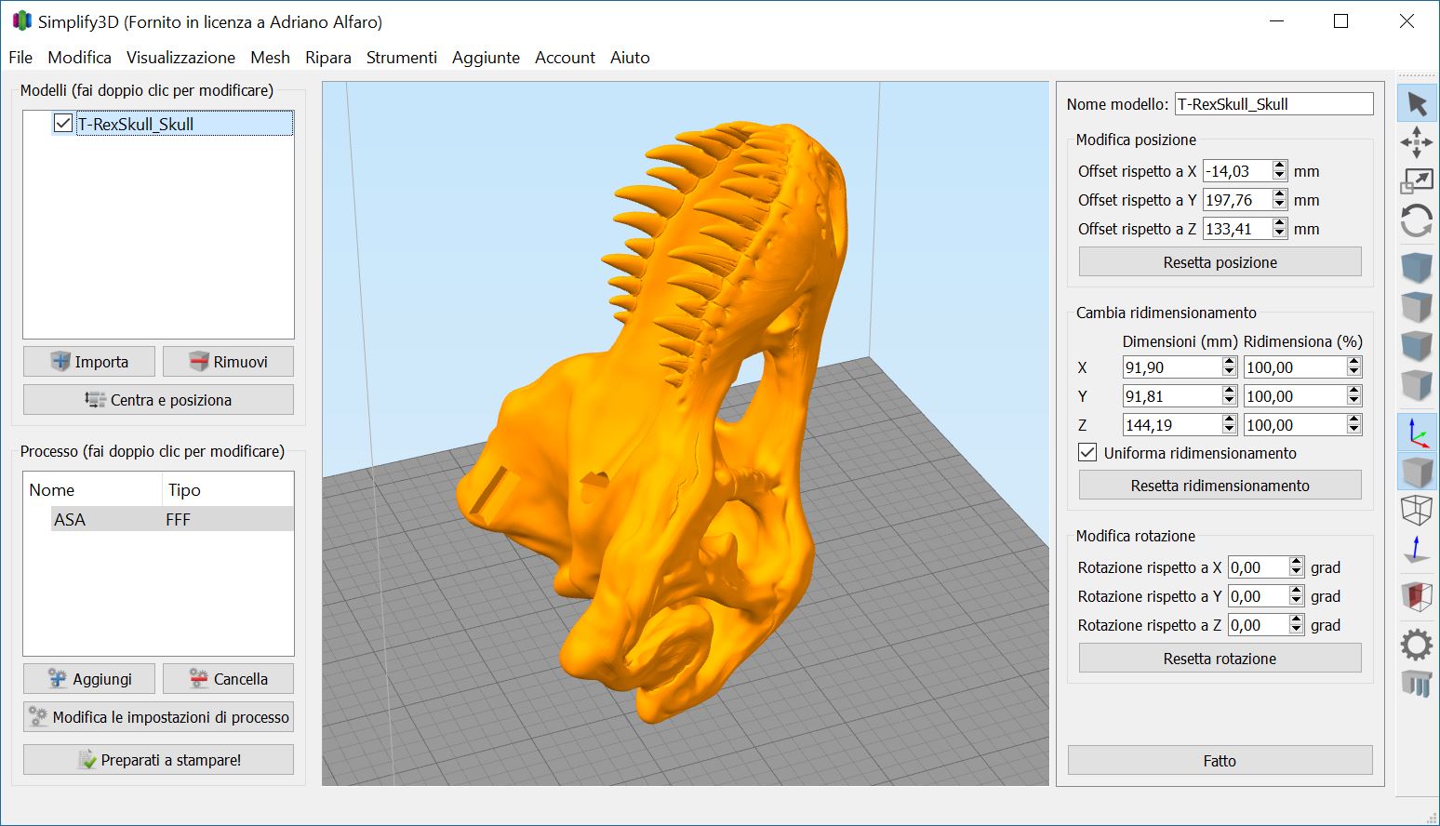Increase X scale percentage

[1354, 362]
